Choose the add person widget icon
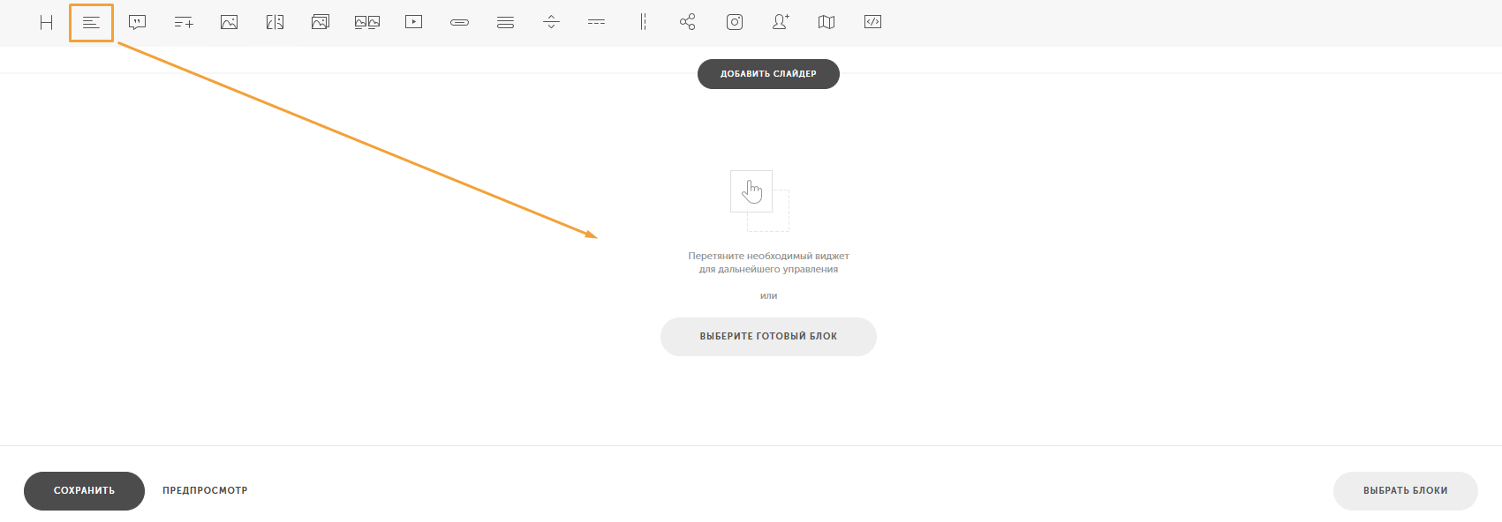1502x522 pixels. click(x=781, y=22)
